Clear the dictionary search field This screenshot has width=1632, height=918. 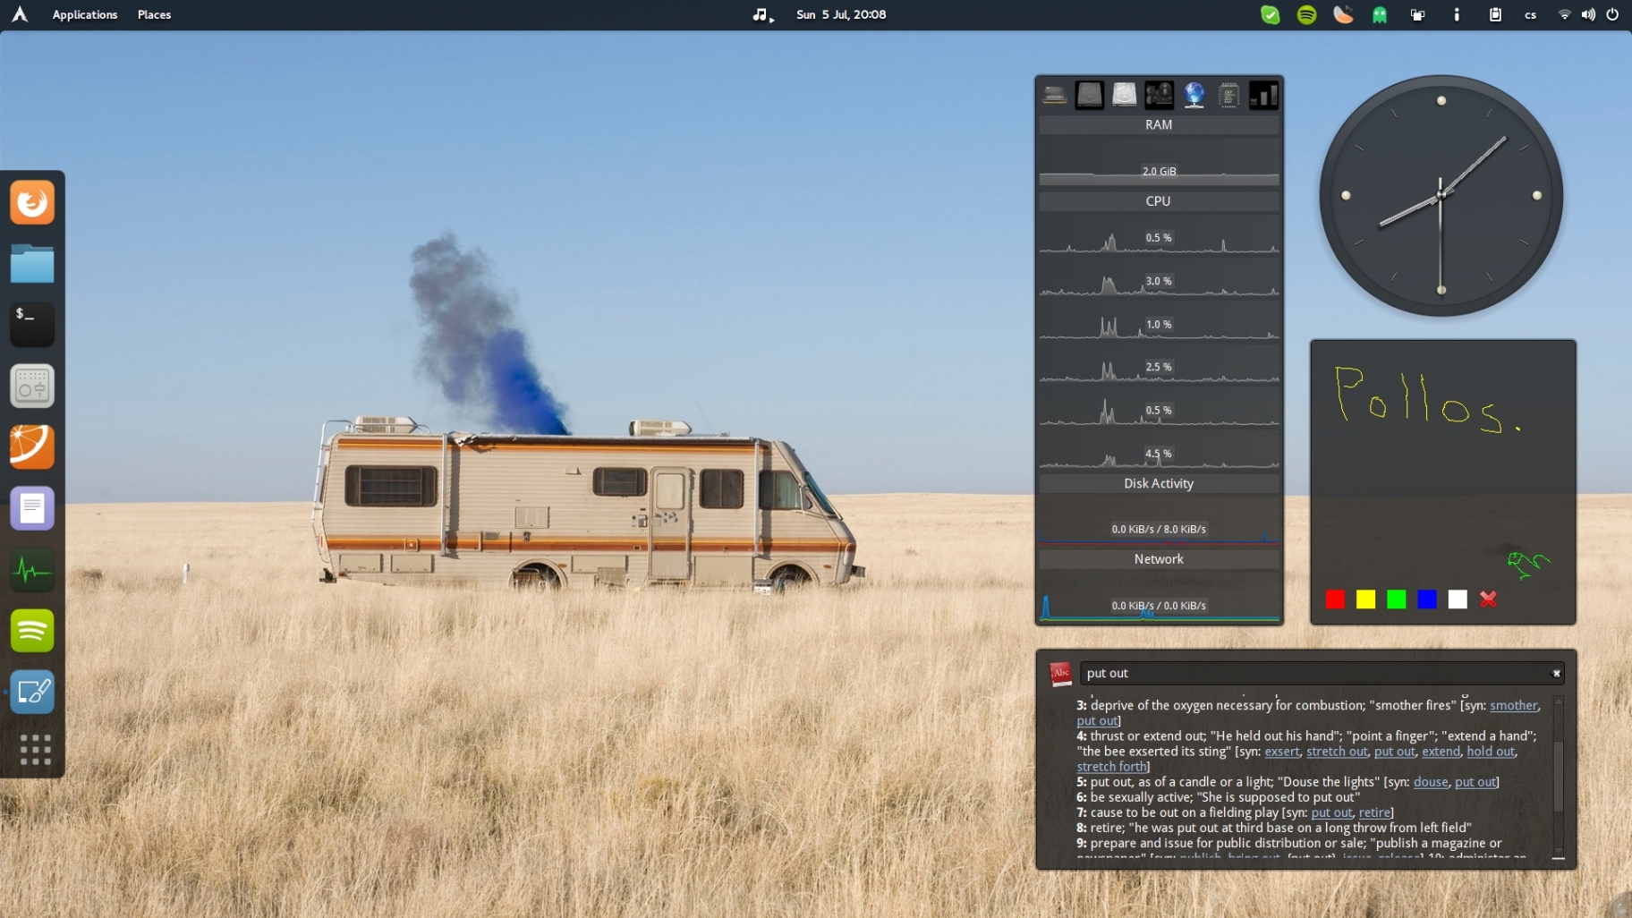point(1556,673)
